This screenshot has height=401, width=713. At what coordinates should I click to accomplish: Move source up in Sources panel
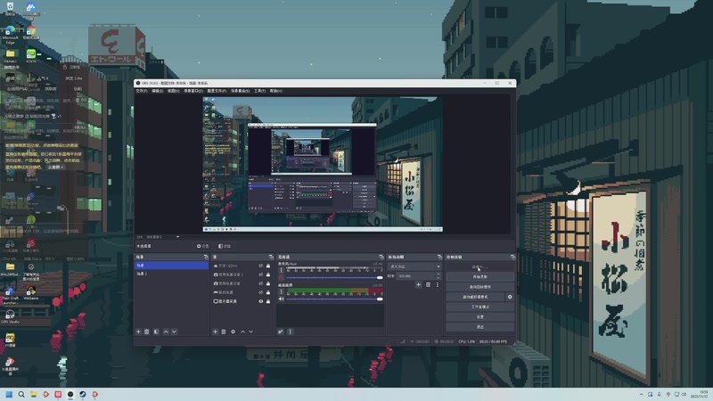(x=242, y=331)
